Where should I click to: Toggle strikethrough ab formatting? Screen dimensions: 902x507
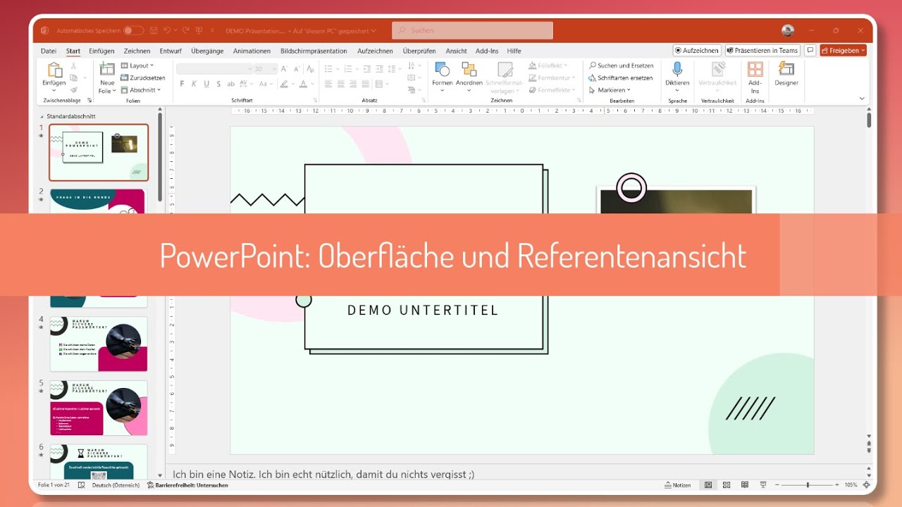230,84
